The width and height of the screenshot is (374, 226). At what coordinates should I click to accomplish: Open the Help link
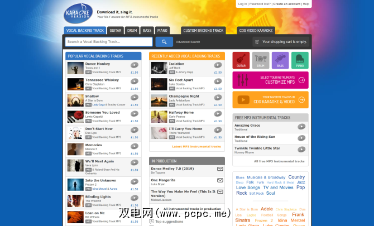point(306,4)
